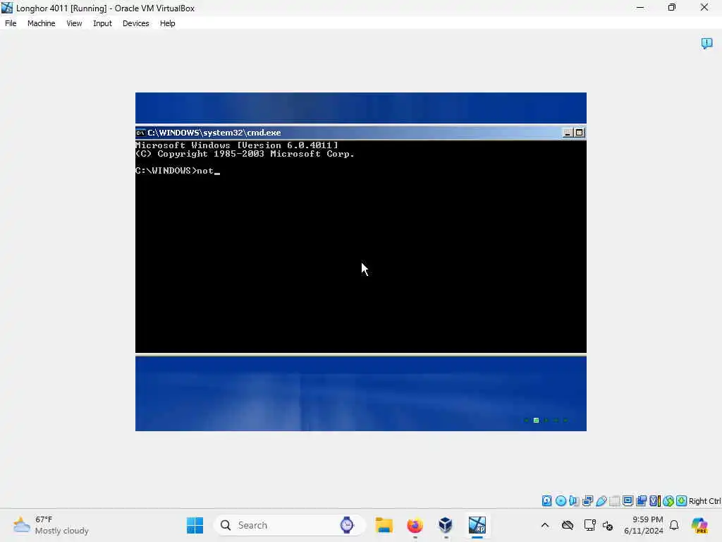722x542 pixels.
Task: Open the View menu
Action: [x=74, y=23]
